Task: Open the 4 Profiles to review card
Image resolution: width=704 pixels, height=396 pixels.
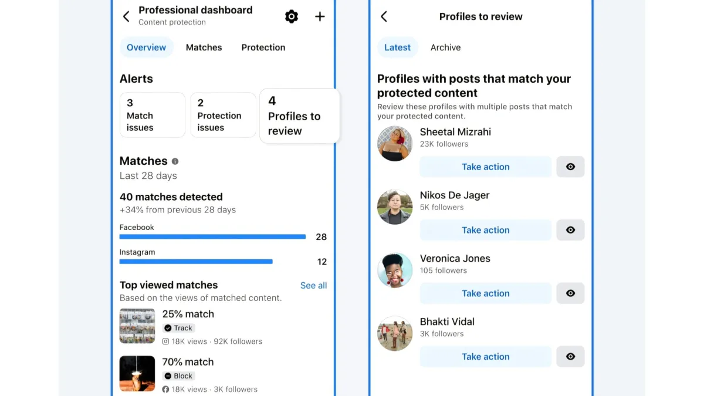Action: 300,116
